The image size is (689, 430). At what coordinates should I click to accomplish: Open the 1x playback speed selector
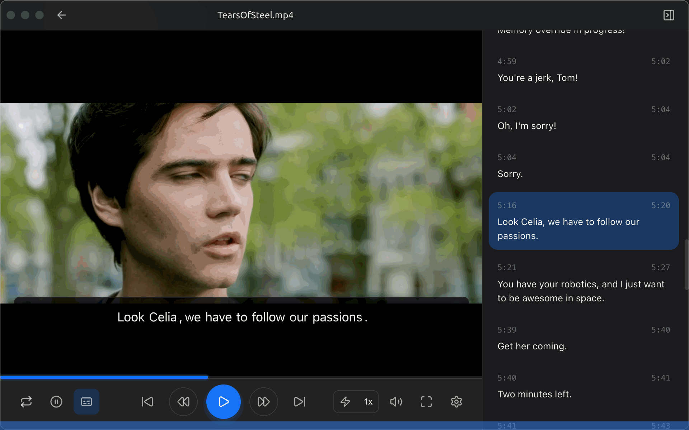point(368,402)
